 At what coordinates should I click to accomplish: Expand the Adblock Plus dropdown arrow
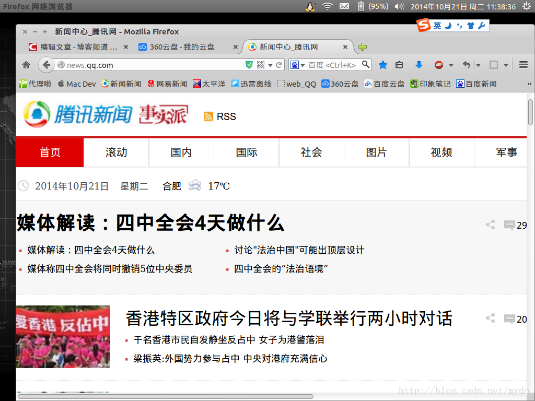(451, 65)
